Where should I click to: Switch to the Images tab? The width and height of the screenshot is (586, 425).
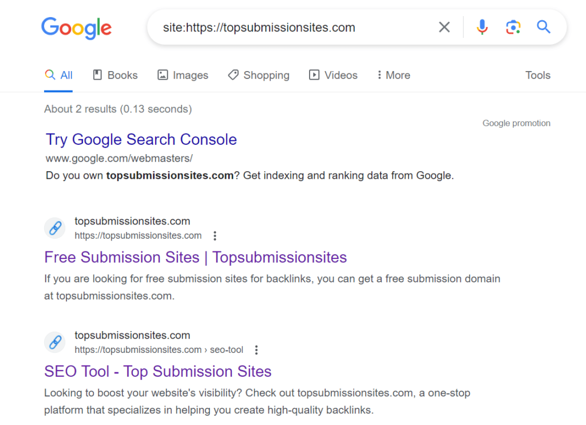tap(183, 75)
